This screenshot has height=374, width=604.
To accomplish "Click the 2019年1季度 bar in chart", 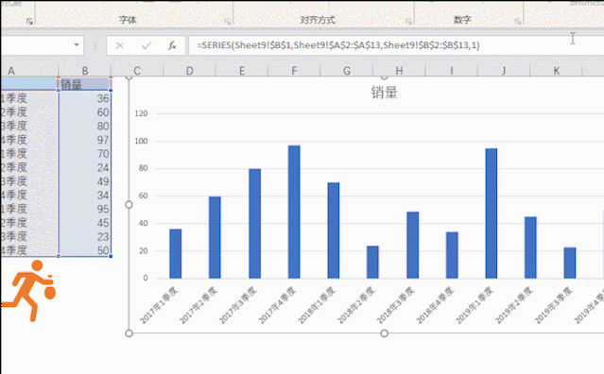I will (x=492, y=213).
